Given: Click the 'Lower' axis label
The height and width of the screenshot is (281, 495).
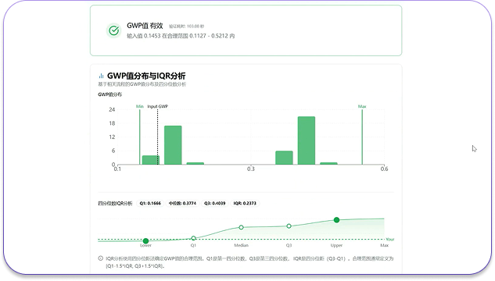Looking at the screenshot, I should point(146,245).
